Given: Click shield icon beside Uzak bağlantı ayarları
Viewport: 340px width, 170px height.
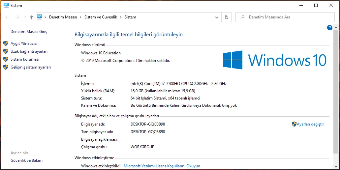Looking at the screenshot, I should 6,51.
